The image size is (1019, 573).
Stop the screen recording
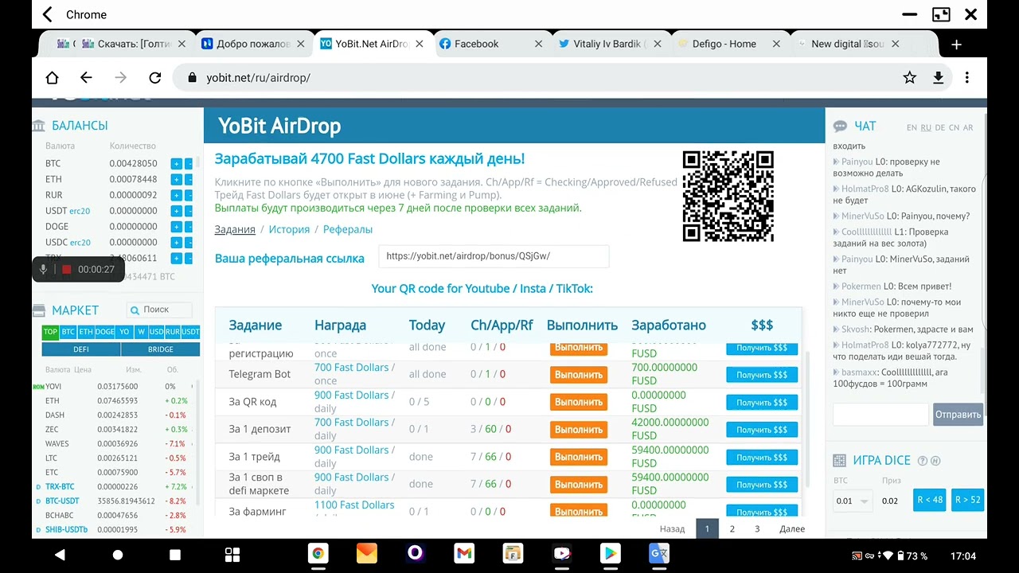(67, 270)
